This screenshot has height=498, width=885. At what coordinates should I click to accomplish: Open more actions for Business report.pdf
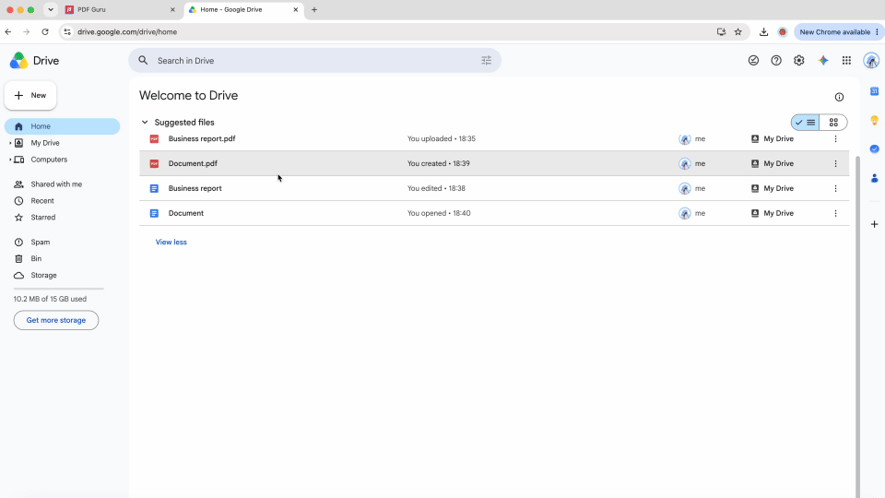(835, 139)
